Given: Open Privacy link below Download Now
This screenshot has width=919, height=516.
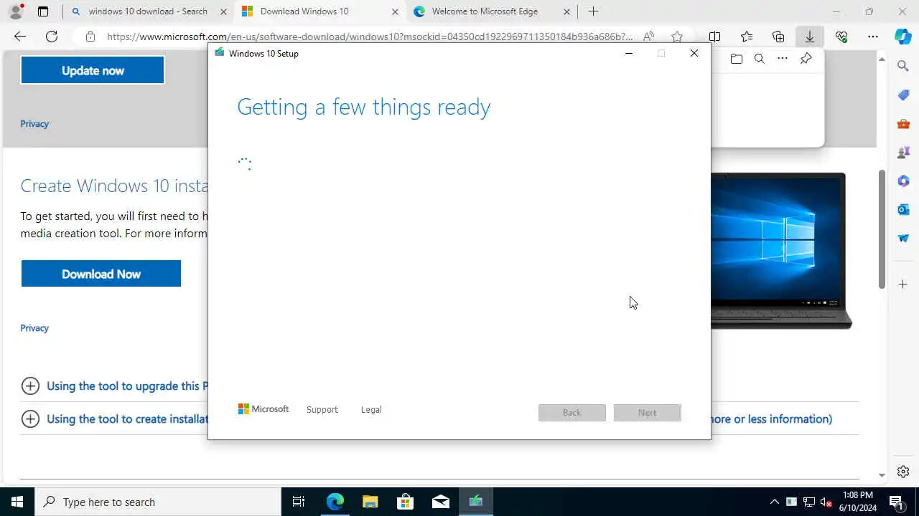Looking at the screenshot, I should click(34, 328).
